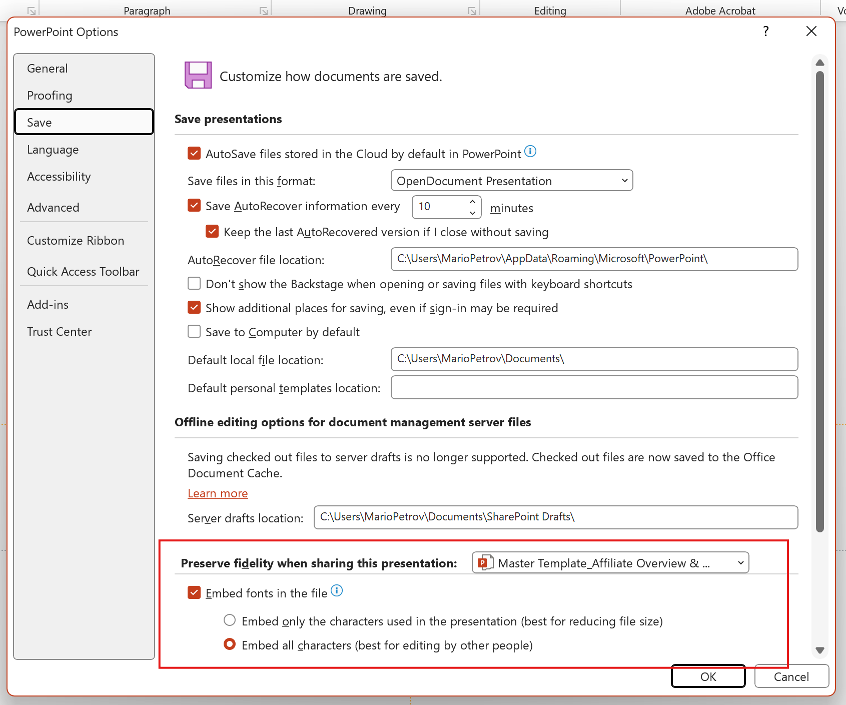
Task: Enable Don't show the Backstage checkbox
Action: click(194, 283)
